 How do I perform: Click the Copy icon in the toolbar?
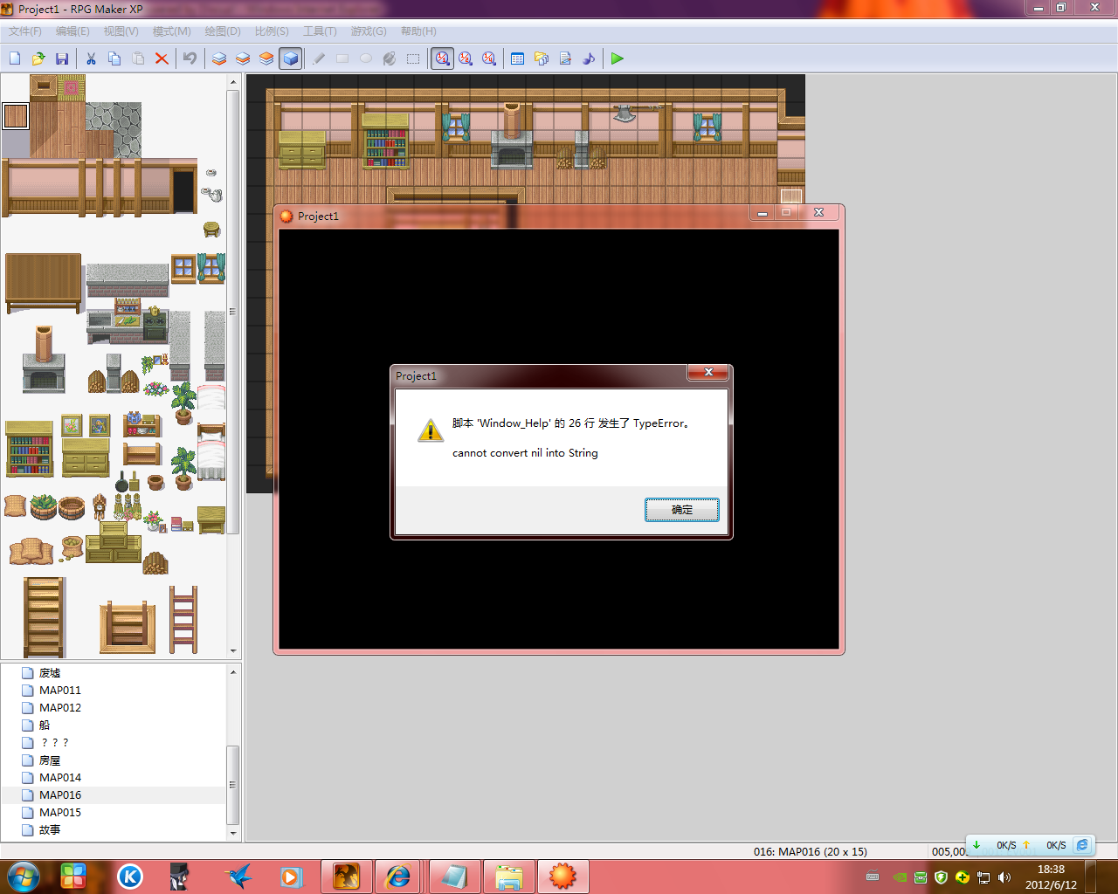[x=114, y=58]
